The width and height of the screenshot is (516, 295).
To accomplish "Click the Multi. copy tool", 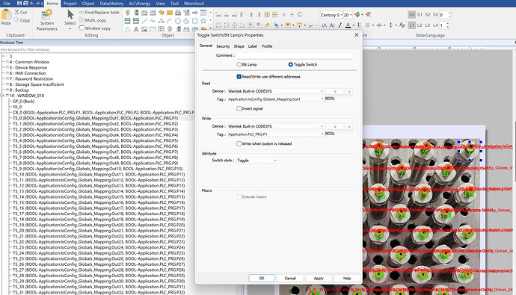I will [x=93, y=20].
